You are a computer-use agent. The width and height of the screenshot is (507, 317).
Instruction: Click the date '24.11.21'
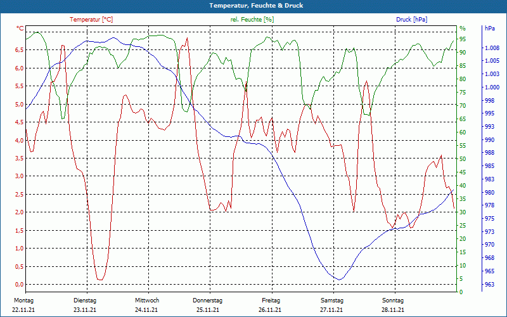click(x=146, y=310)
